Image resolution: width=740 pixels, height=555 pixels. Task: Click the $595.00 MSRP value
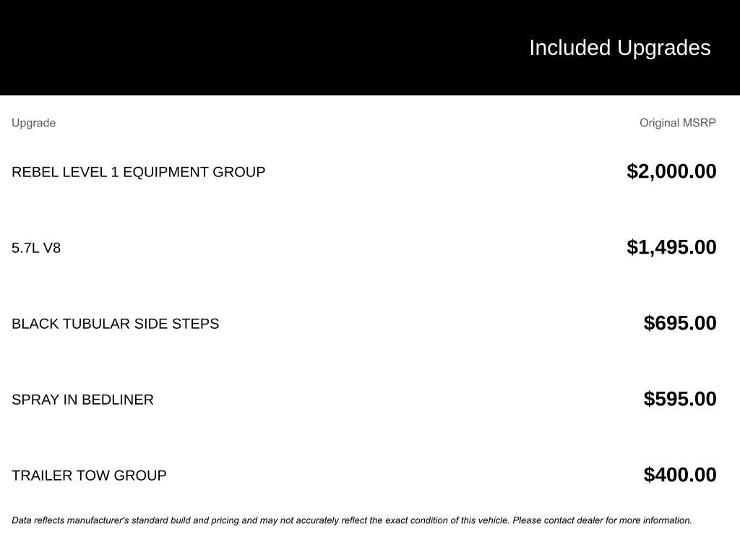tap(679, 399)
